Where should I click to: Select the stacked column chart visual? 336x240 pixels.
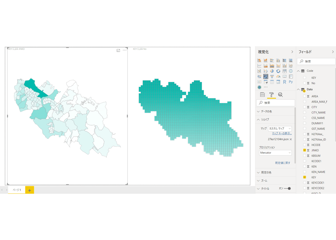(265, 60)
